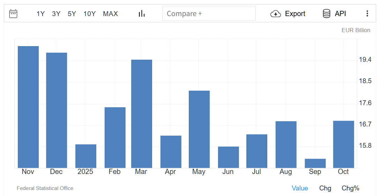Open the calendar date range picker
Screen dimensions: 380x196
coord(13,14)
